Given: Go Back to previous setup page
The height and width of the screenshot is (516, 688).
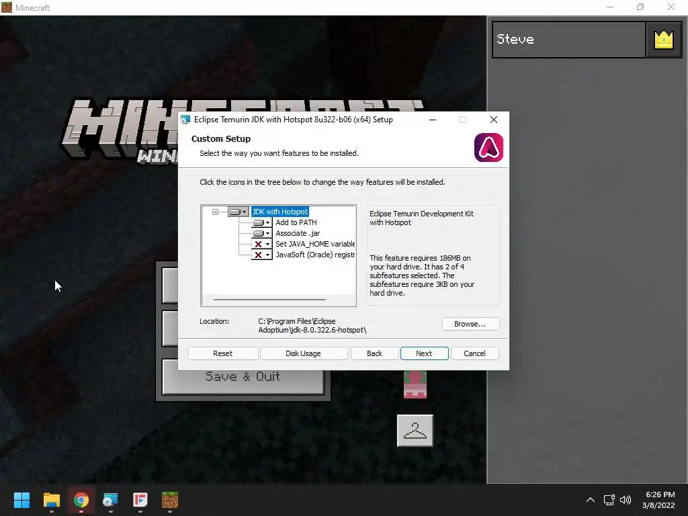Looking at the screenshot, I should point(375,353).
